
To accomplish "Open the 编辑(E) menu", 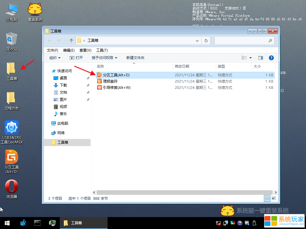I will pos(69,50).
